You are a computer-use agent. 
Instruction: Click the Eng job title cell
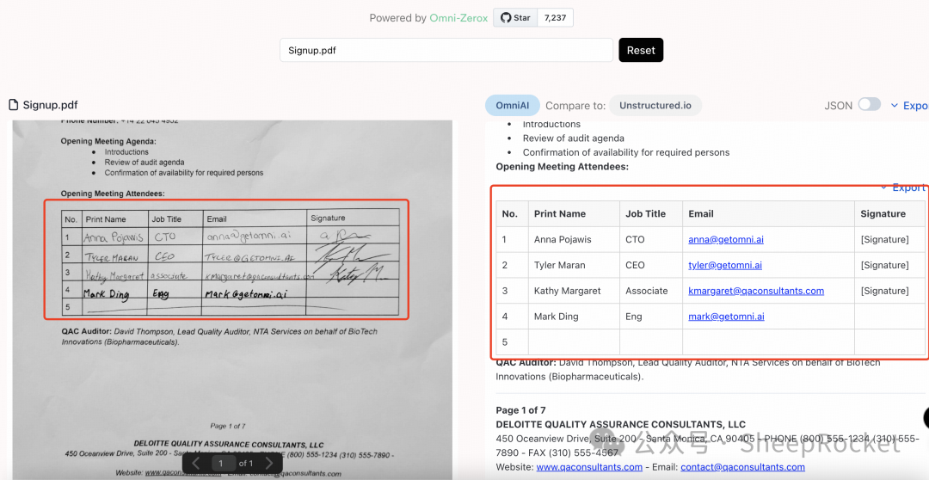651,317
